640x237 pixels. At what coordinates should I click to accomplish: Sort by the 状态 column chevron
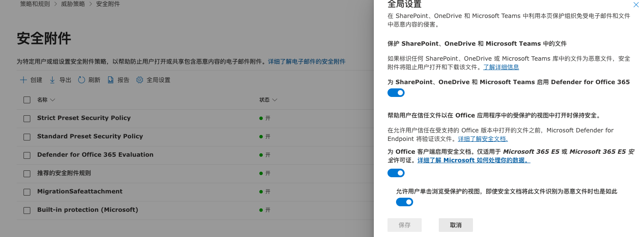tap(275, 100)
